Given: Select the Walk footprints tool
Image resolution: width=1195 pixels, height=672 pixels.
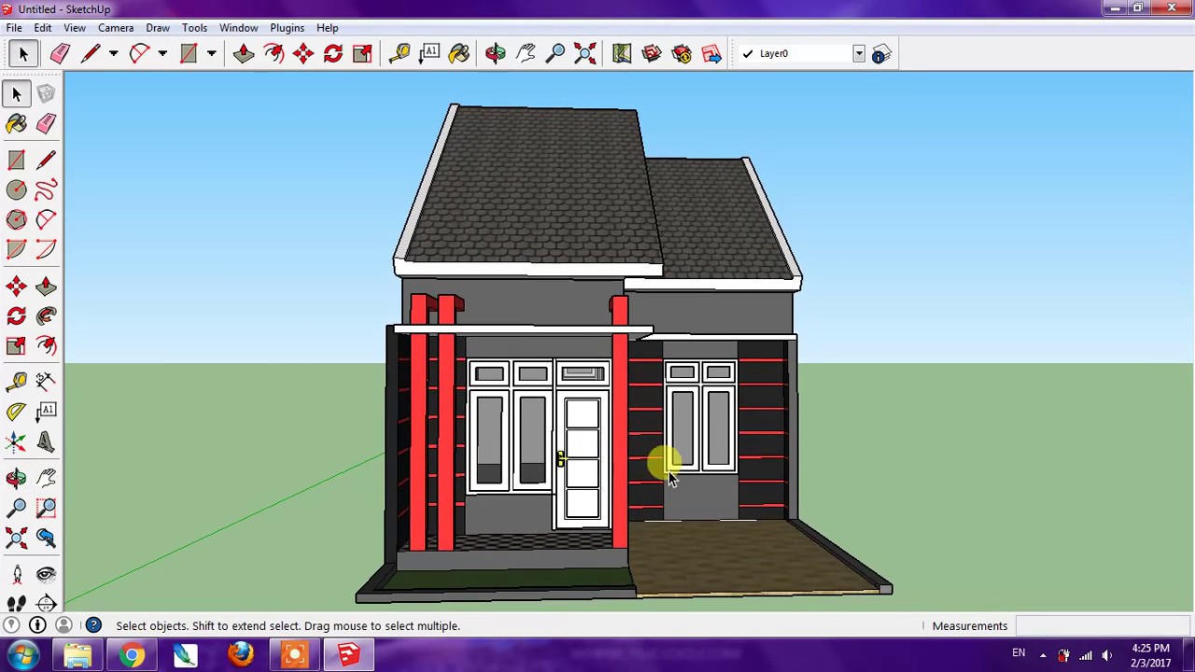Looking at the screenshot, I should tap(16, 604).
